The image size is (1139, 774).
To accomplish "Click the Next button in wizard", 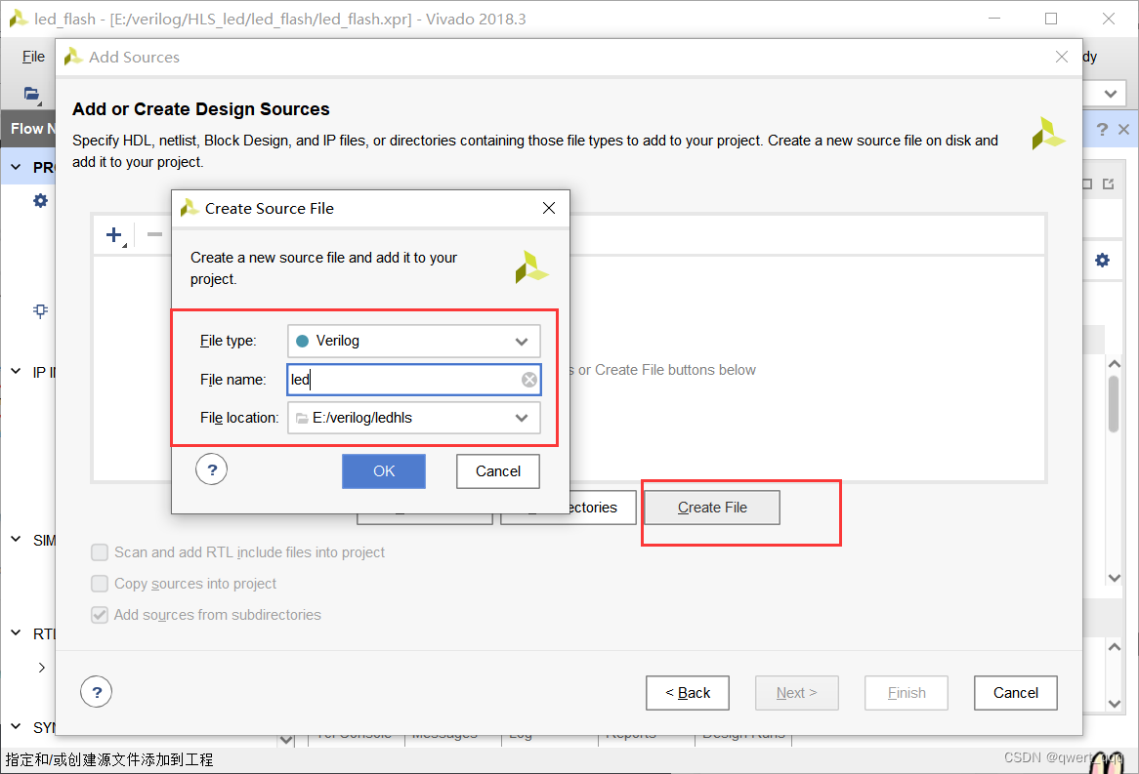I will pos(797,693).
